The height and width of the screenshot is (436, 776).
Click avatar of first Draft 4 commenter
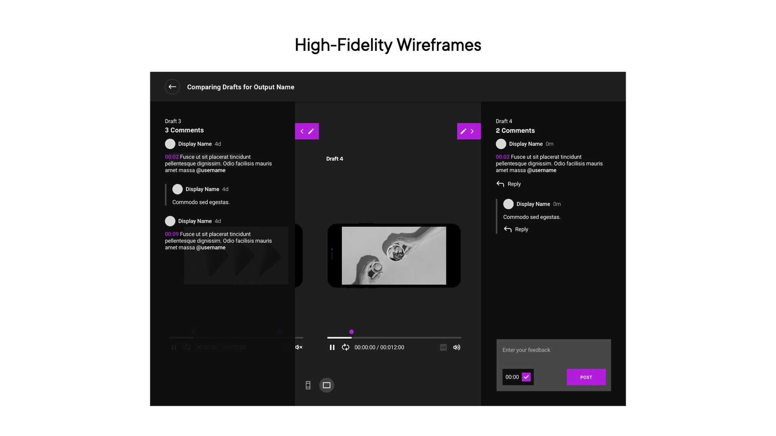tap(501, 144)
